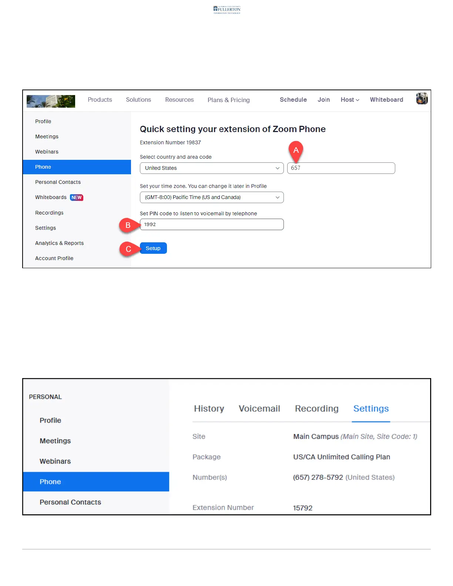Viewport: 453px width, 586px height.
Task: Switch to the Recording tab
Action: click(x=317, y=409)
